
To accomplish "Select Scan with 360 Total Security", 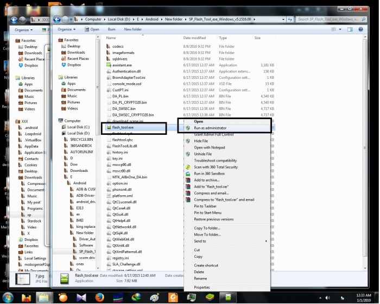I will point(227,167).
